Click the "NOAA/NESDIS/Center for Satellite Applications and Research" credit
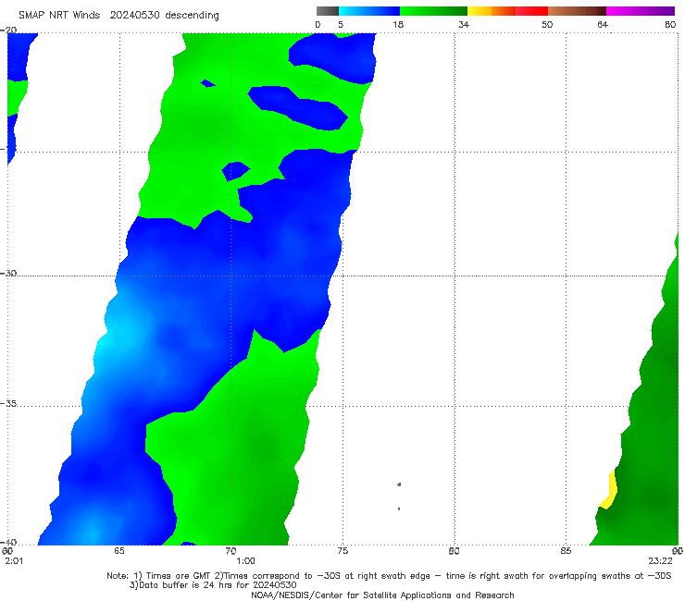 pyautogui.click(x=382, y=595)
